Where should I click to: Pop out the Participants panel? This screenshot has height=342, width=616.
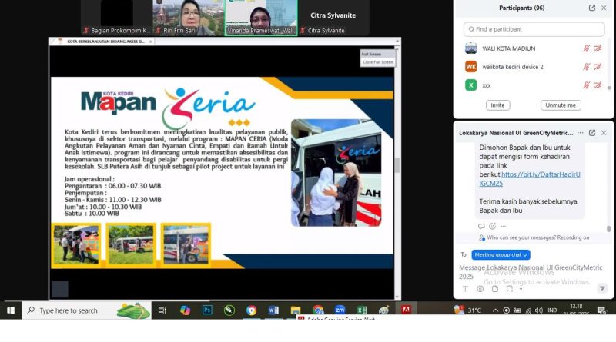click(591, 8)
